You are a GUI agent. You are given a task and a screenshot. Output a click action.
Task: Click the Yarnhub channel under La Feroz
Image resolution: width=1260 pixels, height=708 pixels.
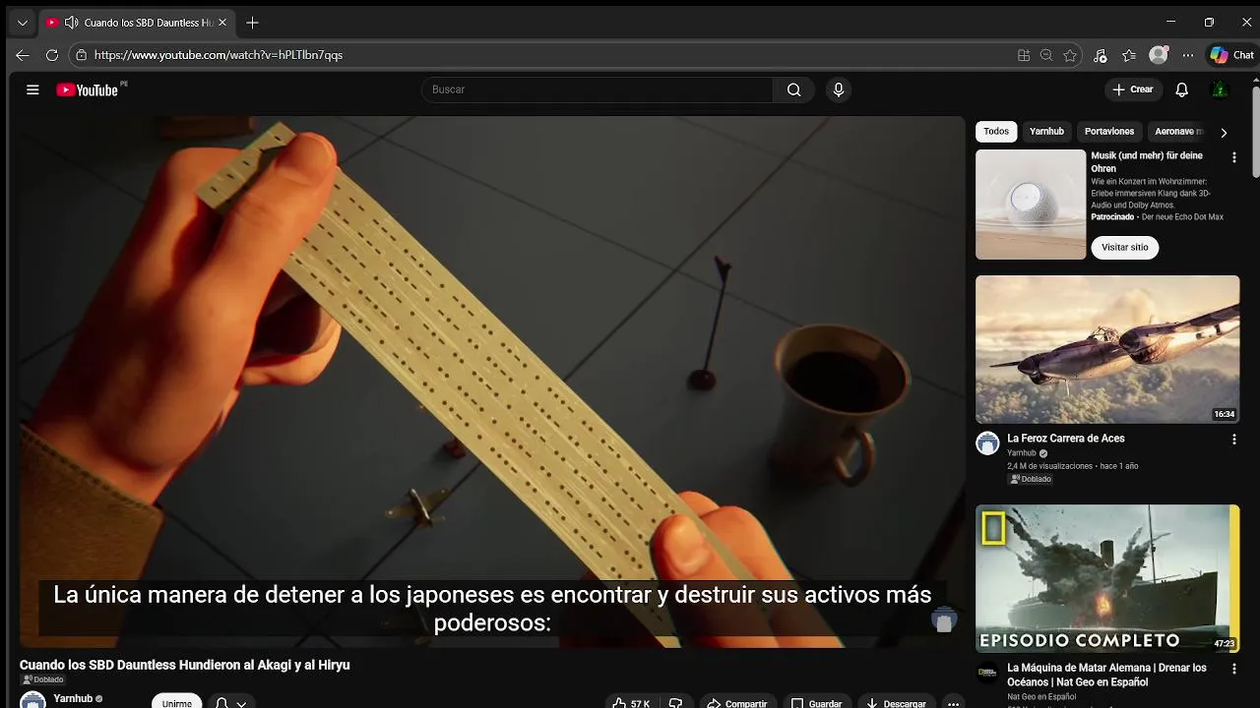click(x=1022, y=453)
